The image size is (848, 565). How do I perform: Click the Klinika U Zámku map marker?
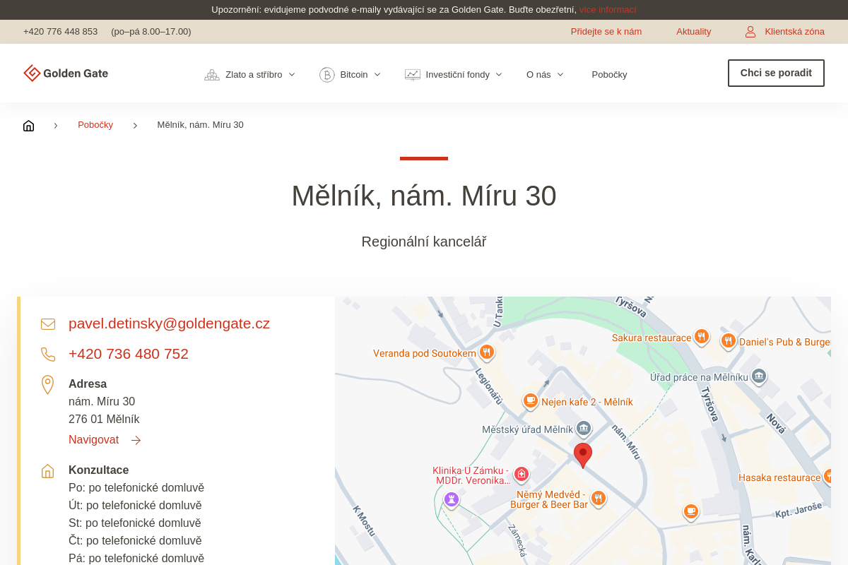point(522,474)
